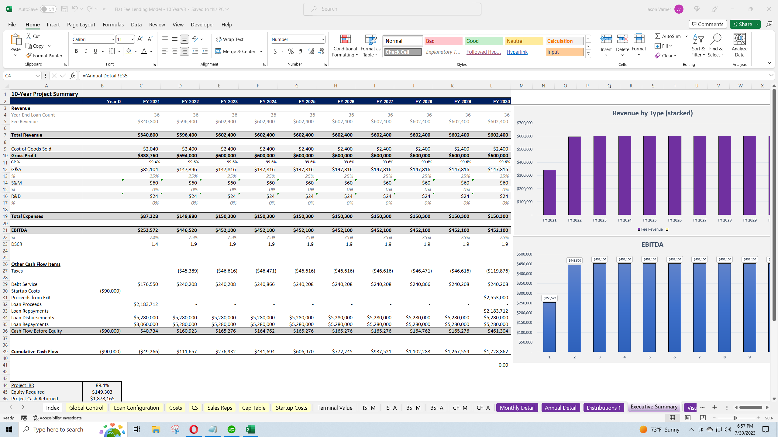Apply borders using the borders icon
The image size is (778, 437).
(x=112, y=51)
